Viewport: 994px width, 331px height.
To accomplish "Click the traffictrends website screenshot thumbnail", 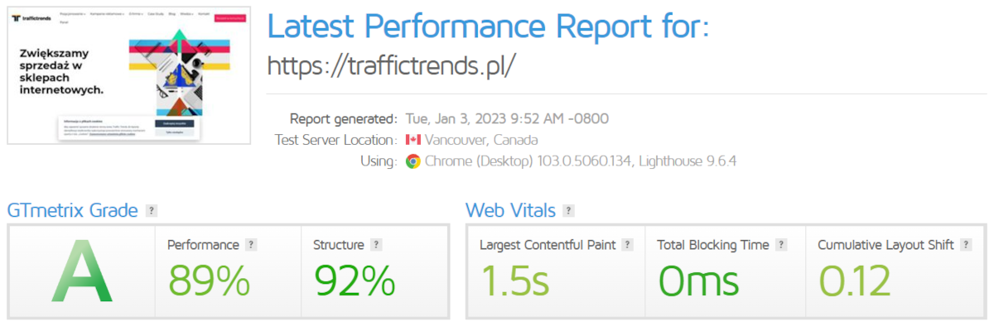I will [129, 75].
